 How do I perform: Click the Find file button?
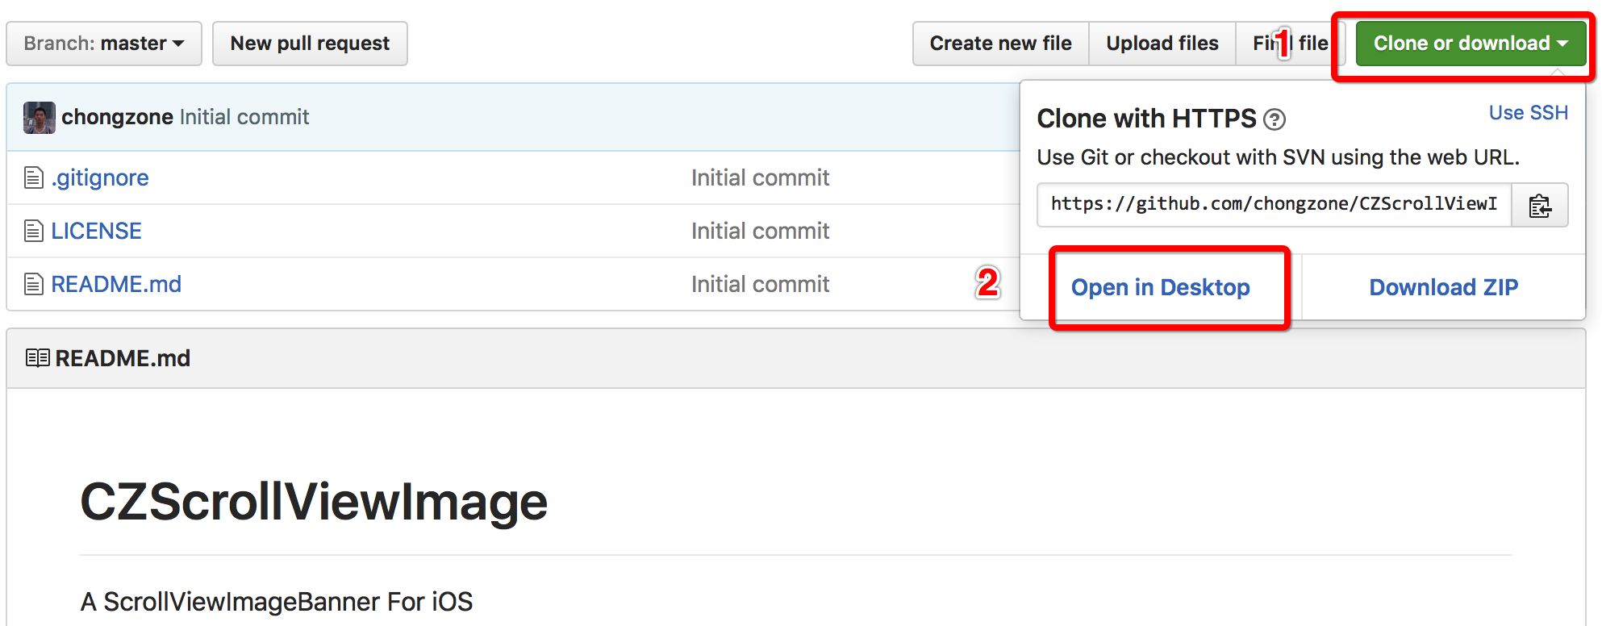(1289, 44)
